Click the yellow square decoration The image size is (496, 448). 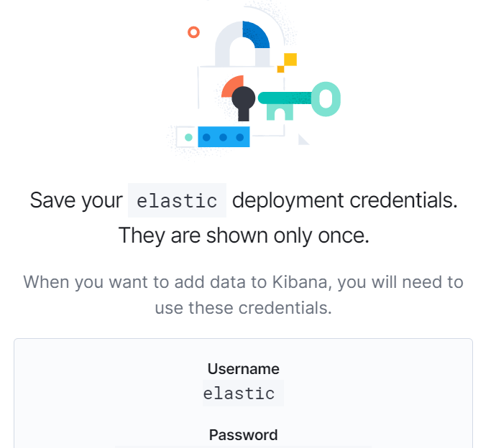(x=290, y=60)
